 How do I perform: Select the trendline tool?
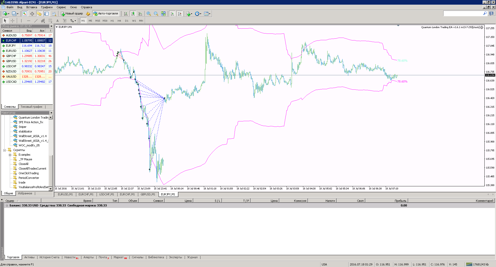coord(36,21)
